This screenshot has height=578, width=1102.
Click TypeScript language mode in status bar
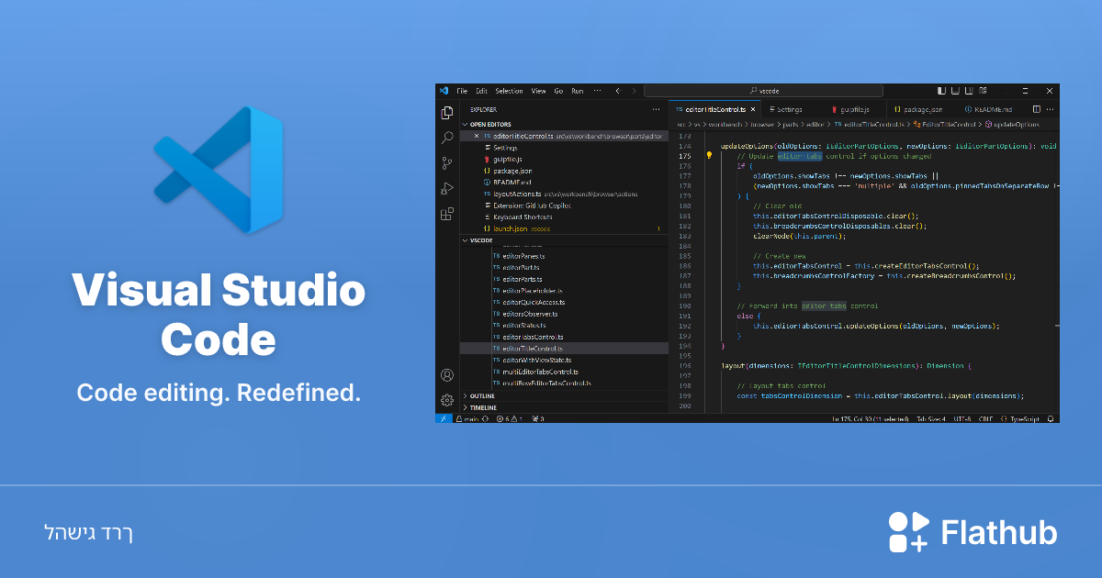[1025, 418]
